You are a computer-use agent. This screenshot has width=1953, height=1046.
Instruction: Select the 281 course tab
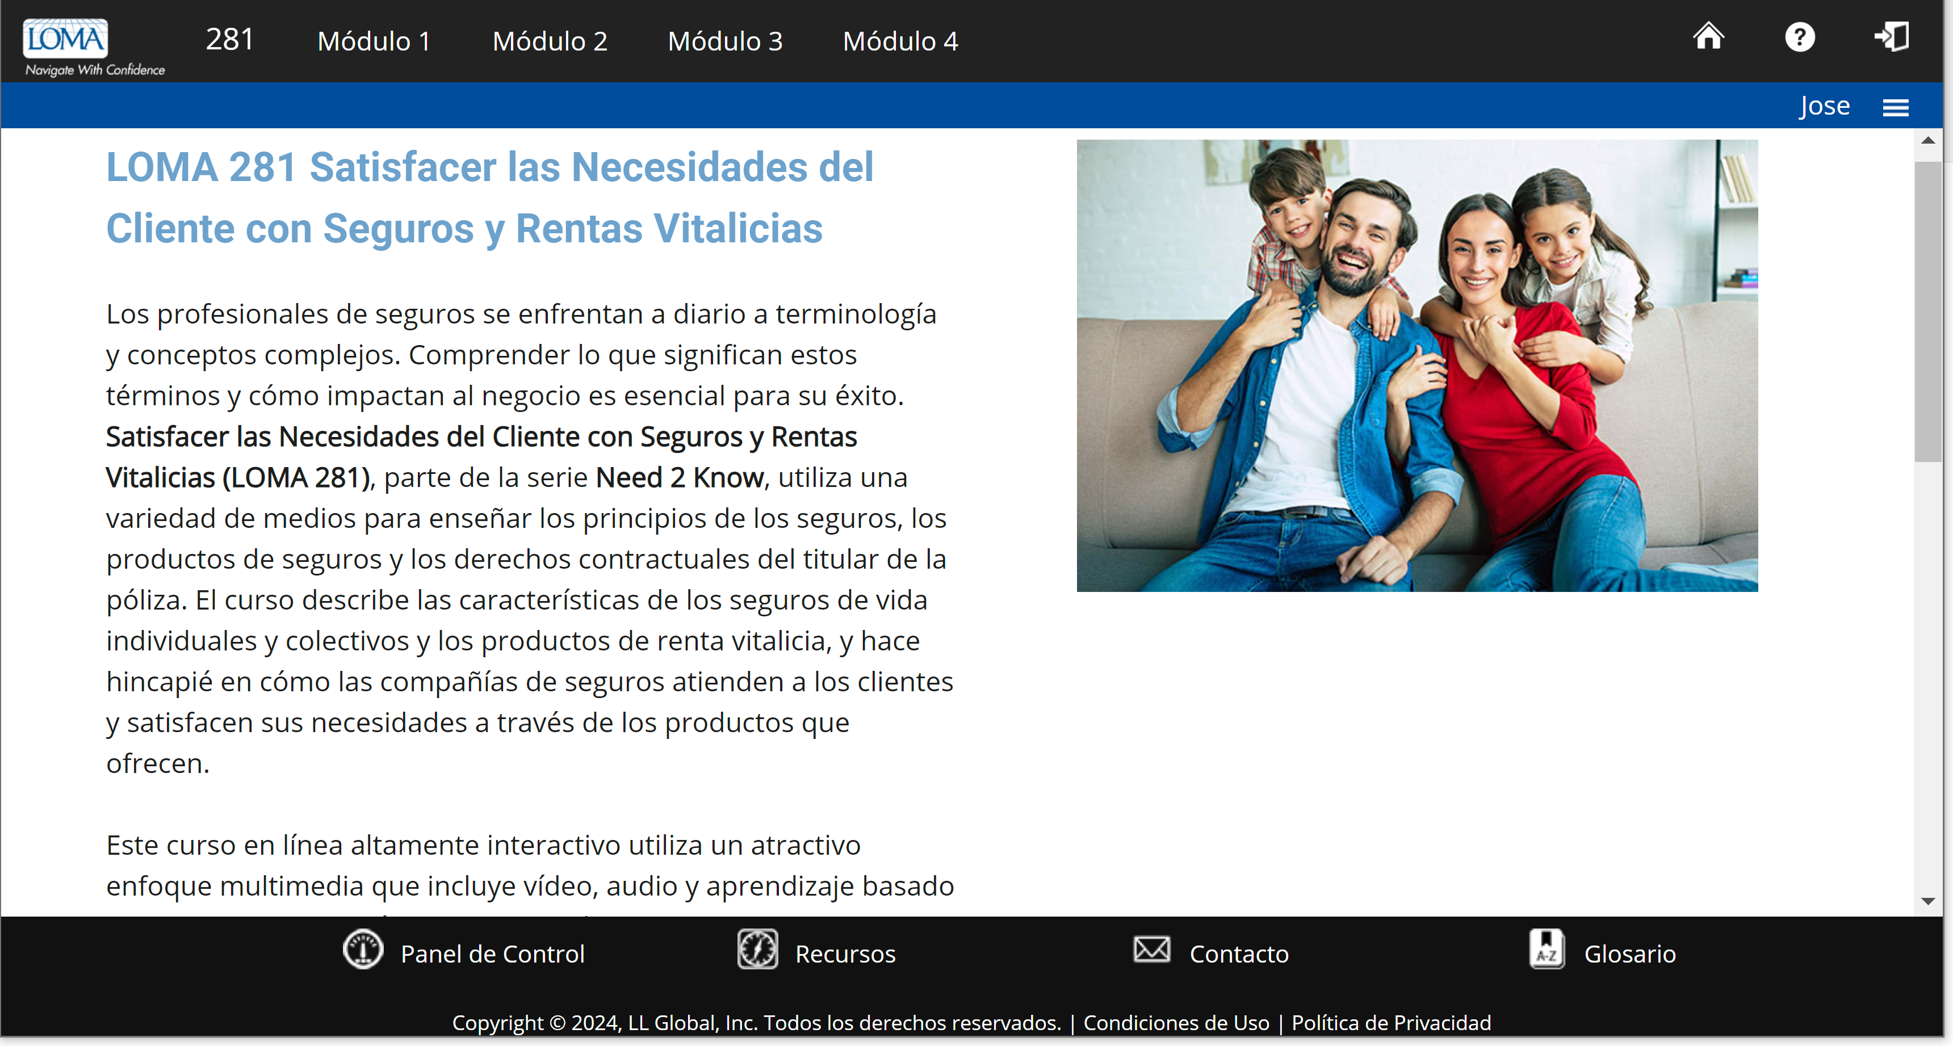(x=230, y=39)
